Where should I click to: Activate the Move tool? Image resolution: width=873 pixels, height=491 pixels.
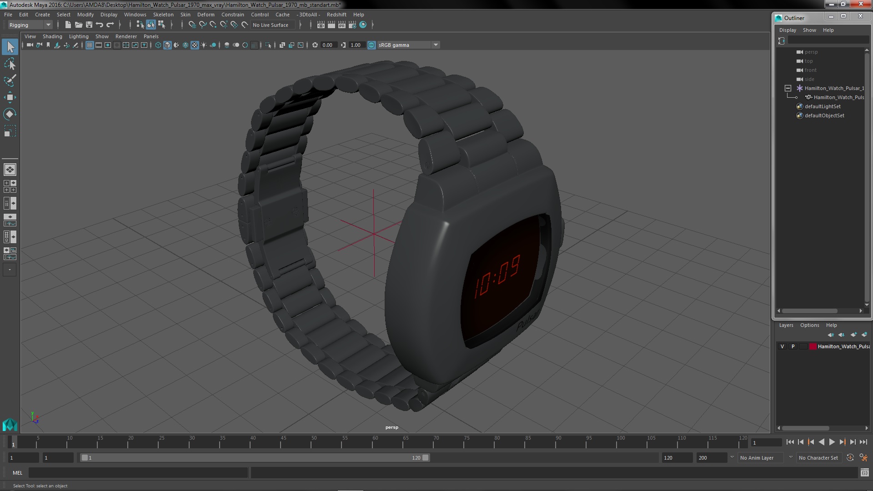coord(10,97)
